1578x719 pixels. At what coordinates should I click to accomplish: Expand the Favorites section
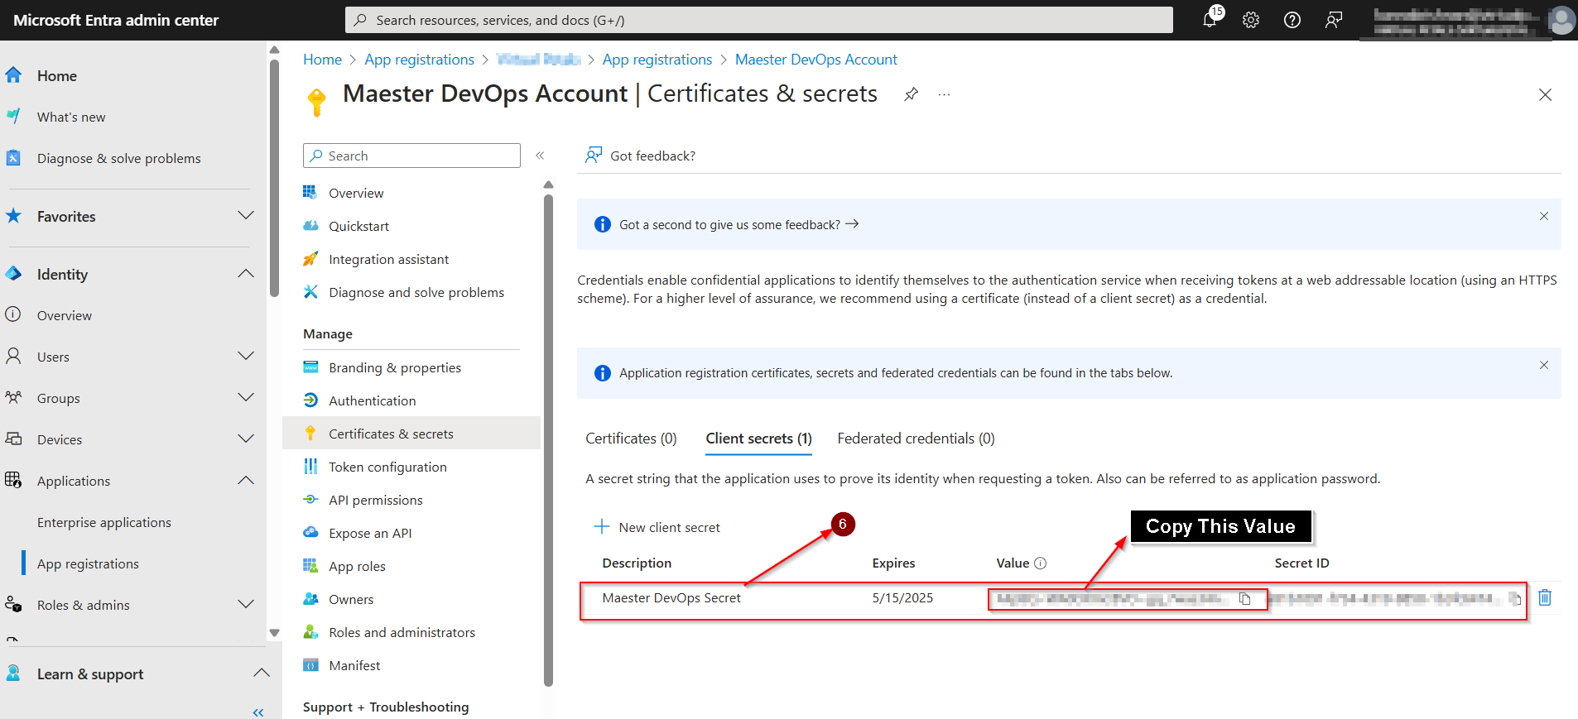pos(246,216)
